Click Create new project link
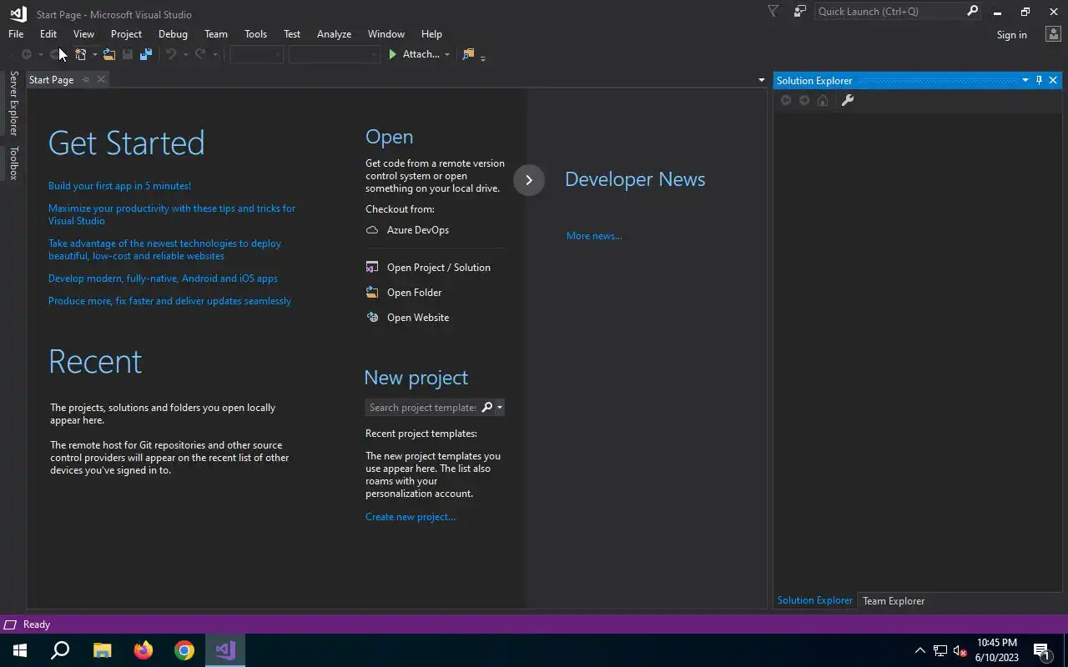Image resolution: width=1068 pixels, height=667 pixels. (x=411, y=517)
